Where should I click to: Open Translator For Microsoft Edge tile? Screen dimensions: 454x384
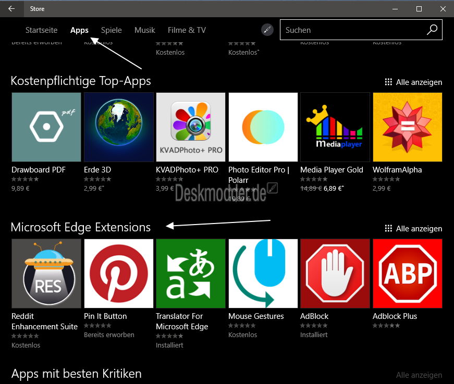click(x=191, y=274)
